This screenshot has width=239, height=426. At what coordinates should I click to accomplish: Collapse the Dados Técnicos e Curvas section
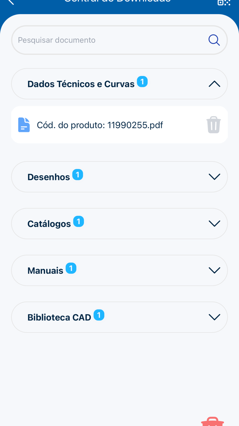214,84
